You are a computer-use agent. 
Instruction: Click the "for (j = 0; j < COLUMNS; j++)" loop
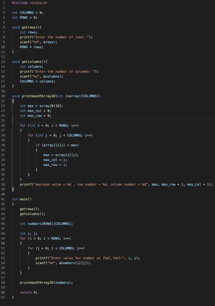(56, 248)
